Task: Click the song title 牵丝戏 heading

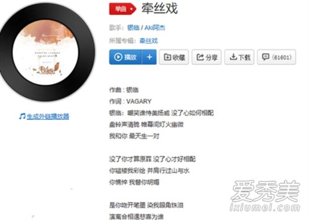Action: coord(160,8)
